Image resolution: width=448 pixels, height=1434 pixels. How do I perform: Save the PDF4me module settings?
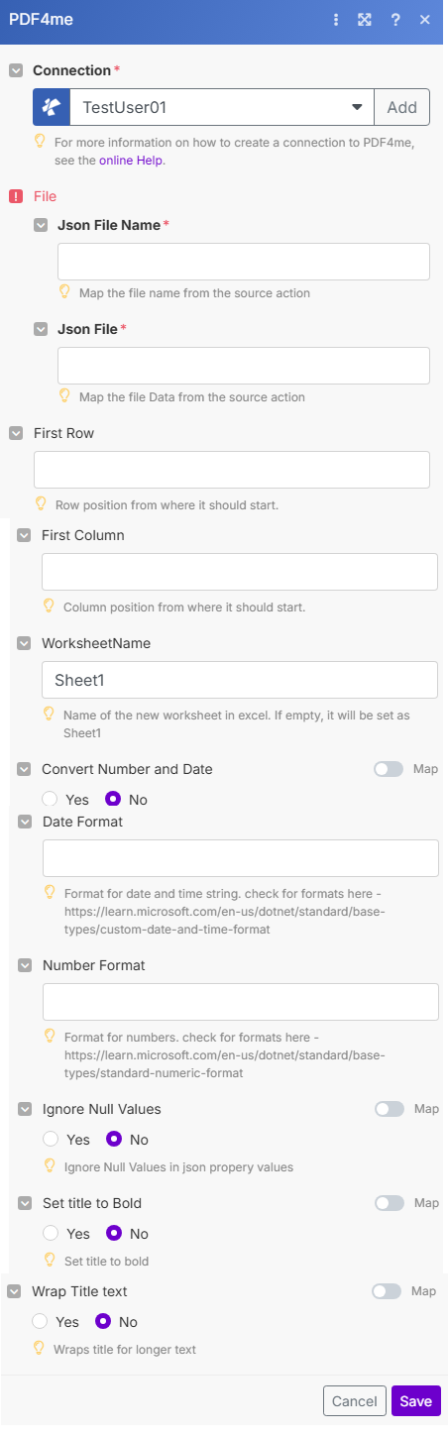tap(415, 1400)
